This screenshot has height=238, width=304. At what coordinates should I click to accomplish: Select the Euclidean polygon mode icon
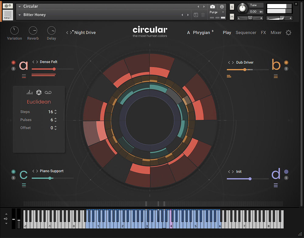click(x=39, y=92)
